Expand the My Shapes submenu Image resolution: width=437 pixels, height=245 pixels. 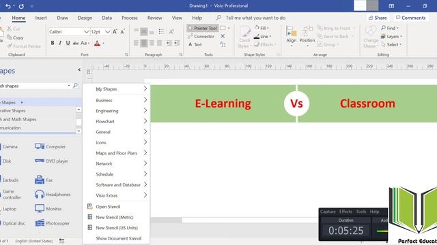coord(117,89)
